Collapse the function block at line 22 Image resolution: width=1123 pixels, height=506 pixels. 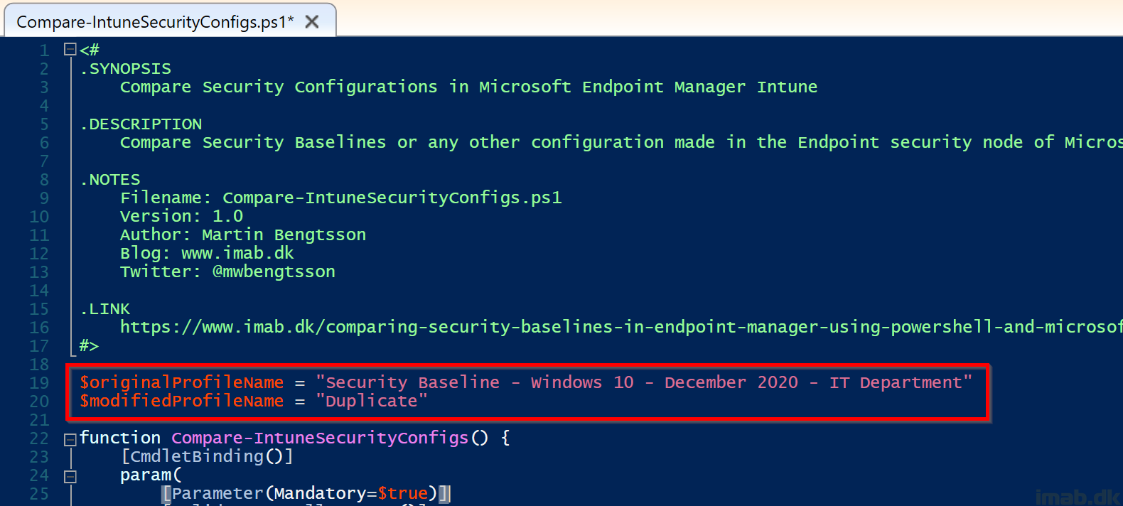click(70, 440)
